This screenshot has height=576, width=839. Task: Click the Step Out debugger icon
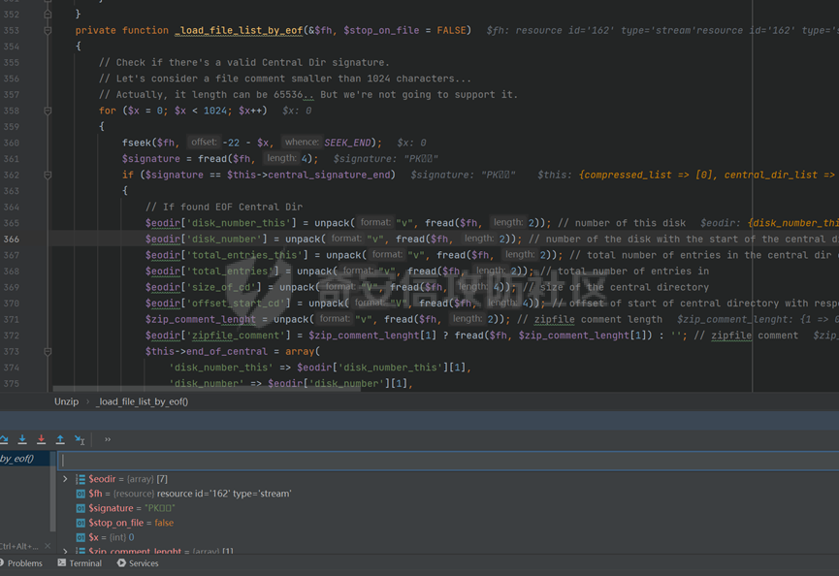[60, 439]
